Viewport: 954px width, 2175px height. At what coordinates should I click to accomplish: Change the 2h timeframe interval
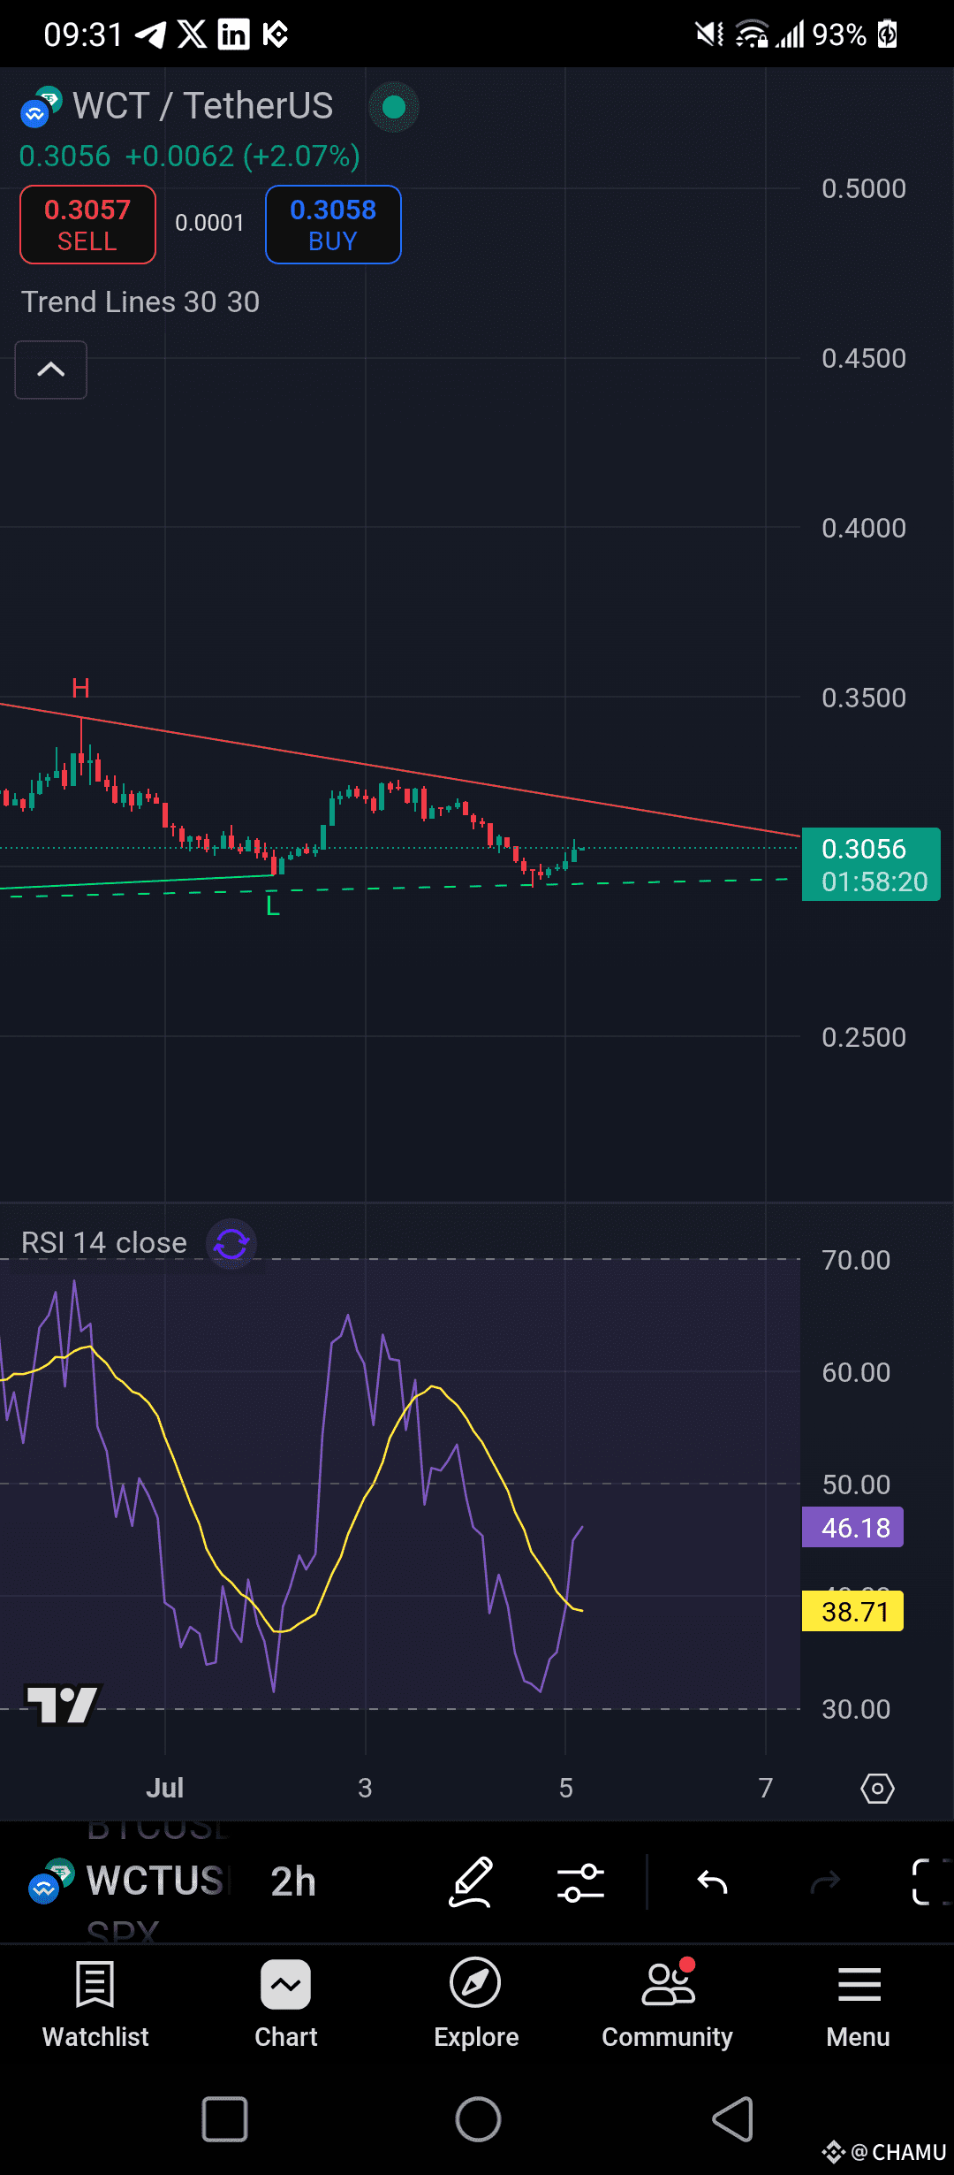tap(293, 1881)
